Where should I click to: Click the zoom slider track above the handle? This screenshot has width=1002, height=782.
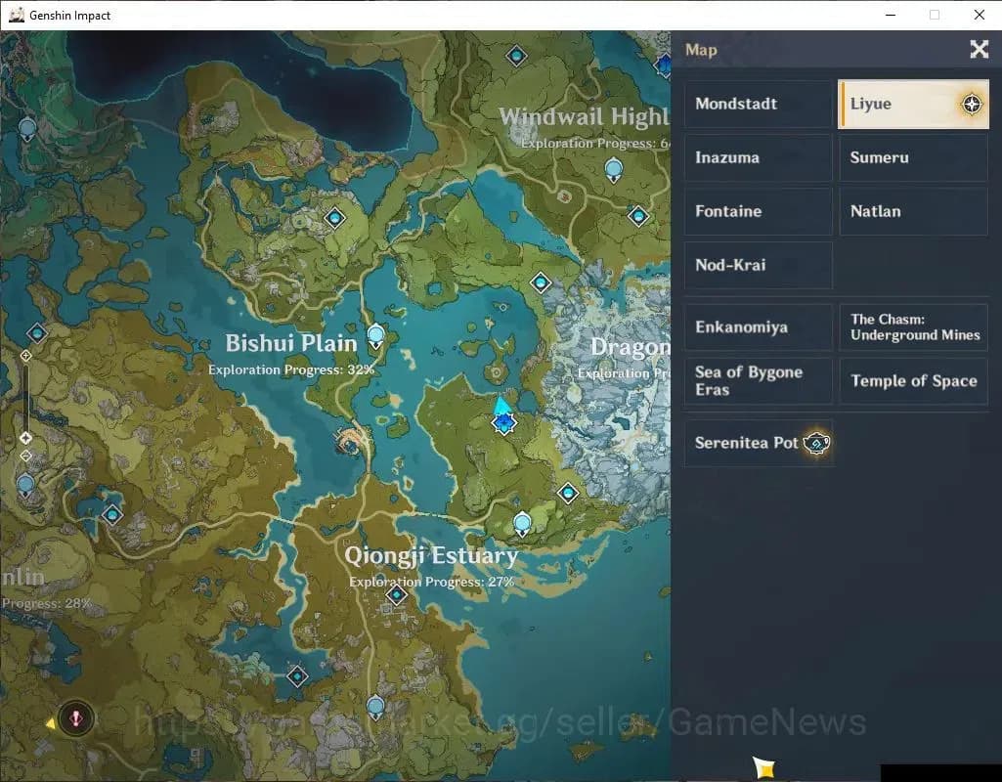(25, 396)
